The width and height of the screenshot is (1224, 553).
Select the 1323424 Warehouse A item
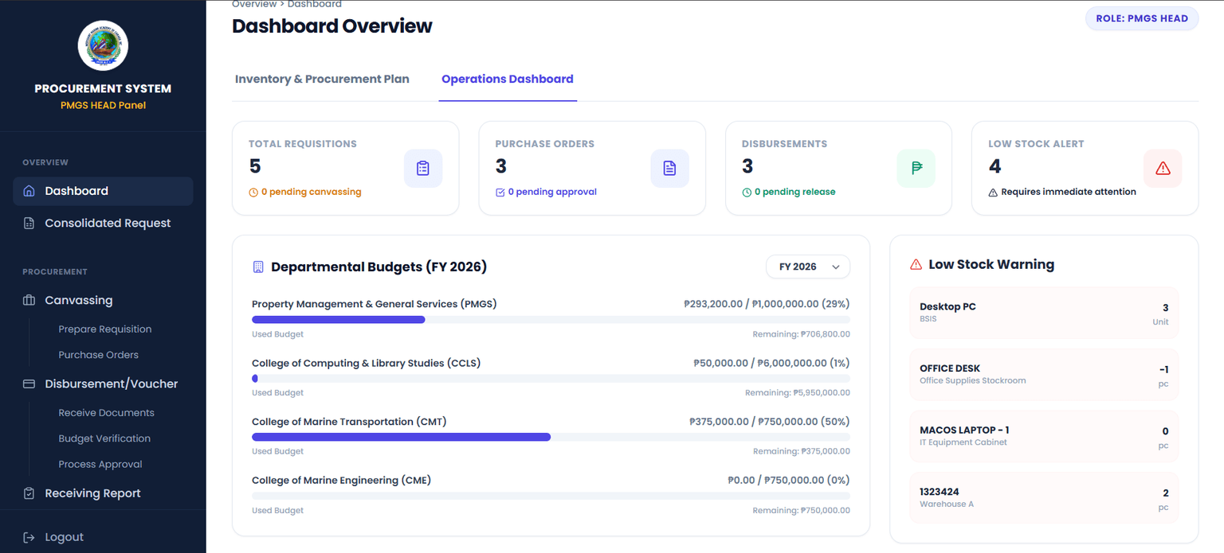pyautogui.click(x=1044, y=498)
